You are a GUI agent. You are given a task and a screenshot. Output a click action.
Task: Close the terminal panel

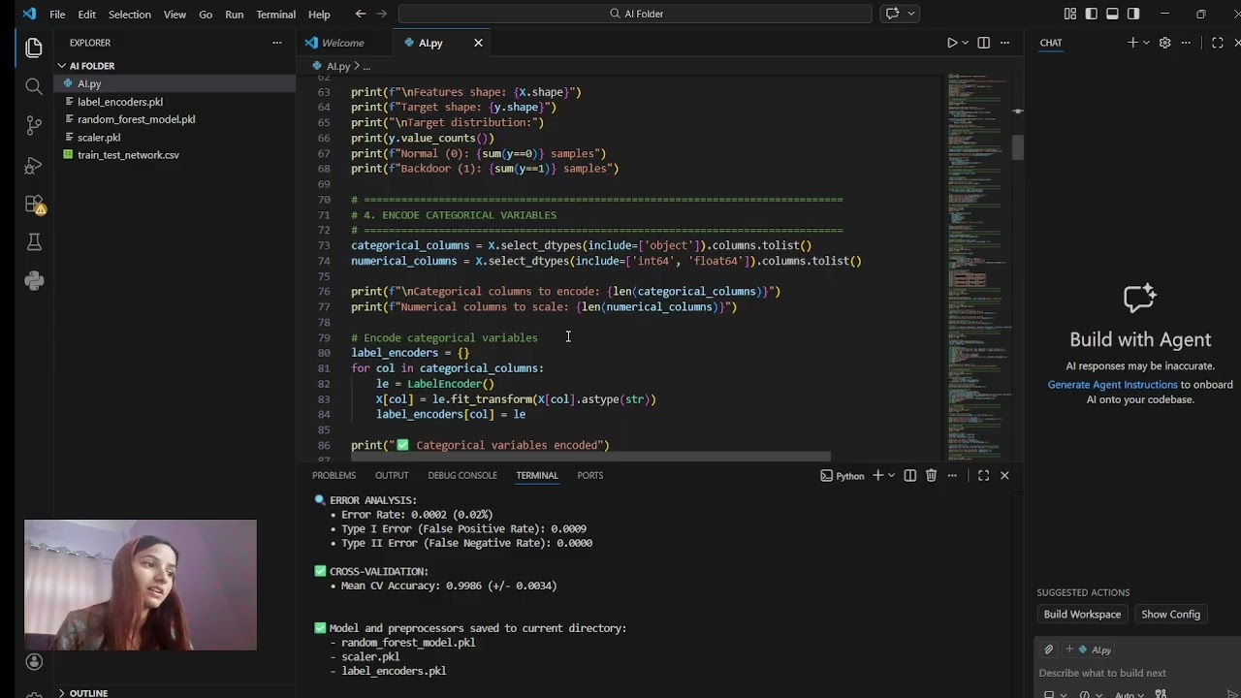(x=1004, y=475)
